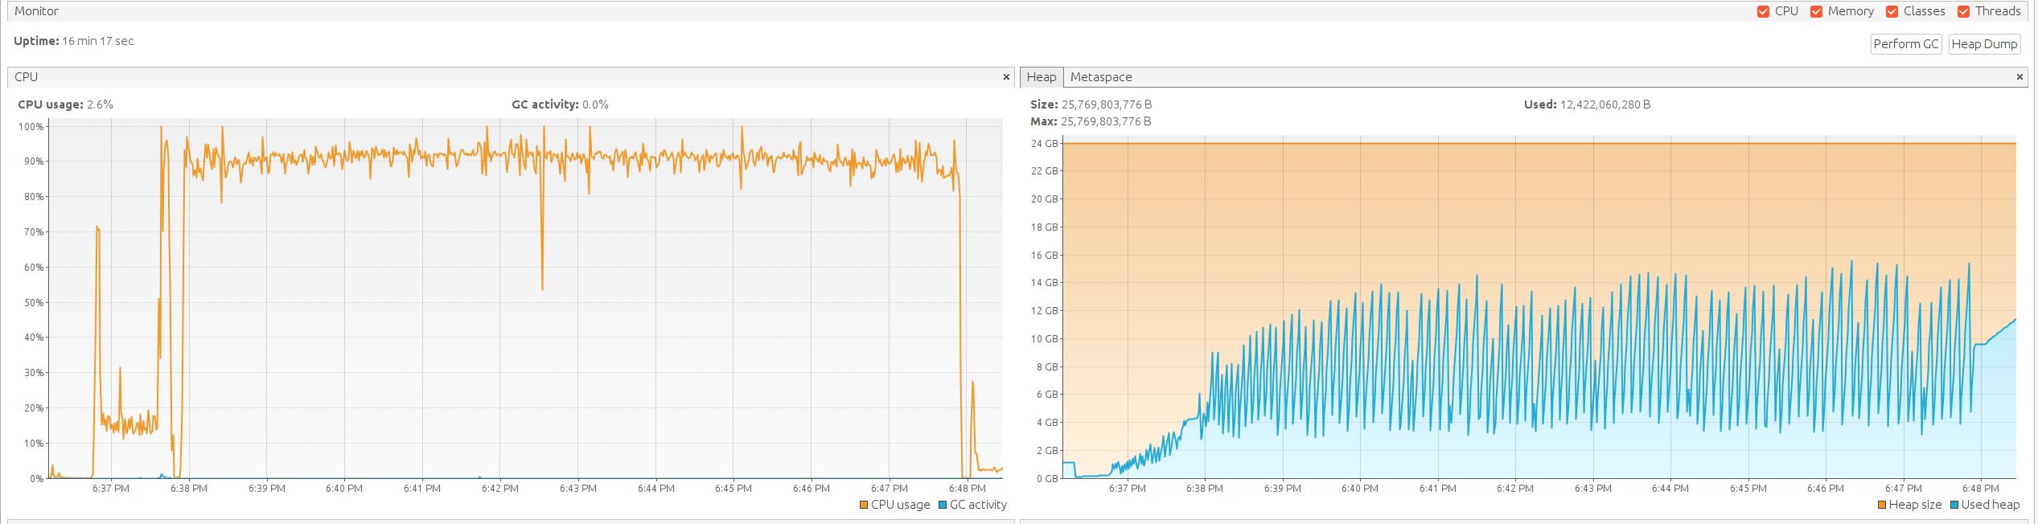The image size is (2038, 524).
Task: Click the 24 GB axis label
Action: point(1044,144)
